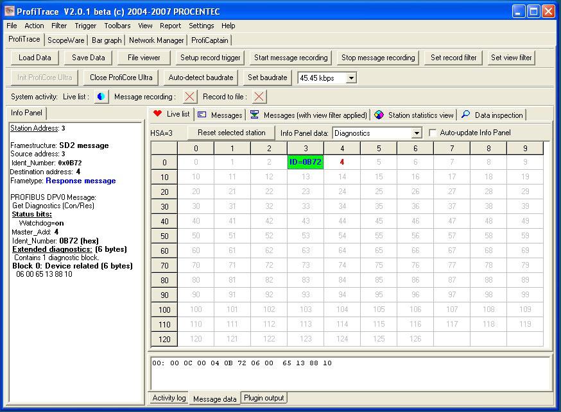561x412 pixels.
Task: Click the Live list activity indicator icon
Action: (x=101, y=96)
